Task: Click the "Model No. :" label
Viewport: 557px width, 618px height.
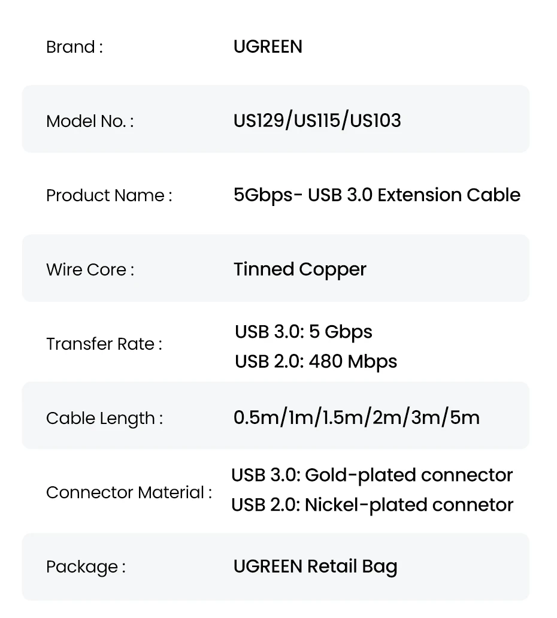Action: [90, 121]
